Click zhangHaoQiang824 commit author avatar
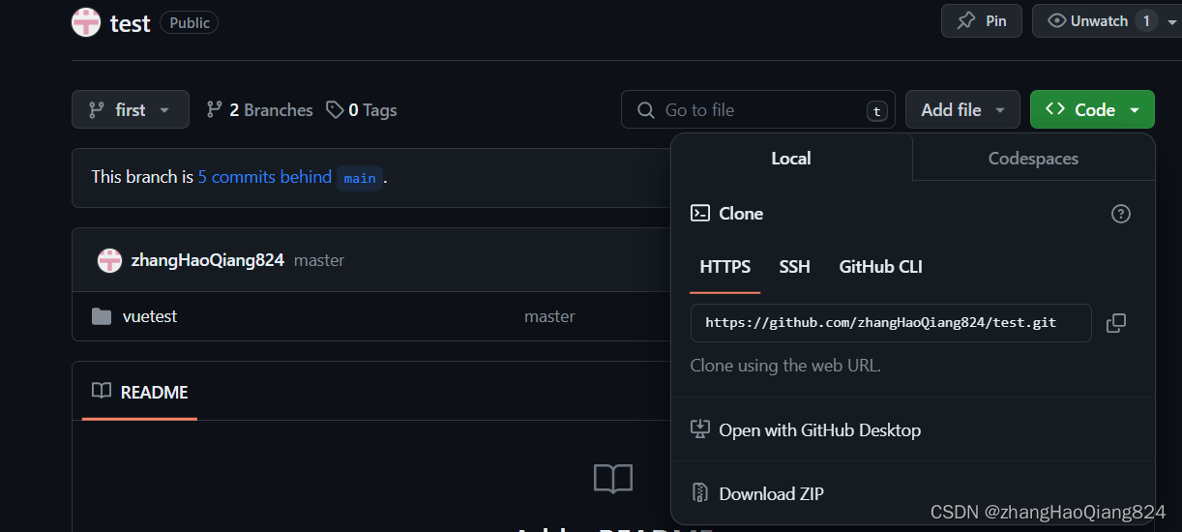This screenshot has width=1182, height=532. click(109, 260)
